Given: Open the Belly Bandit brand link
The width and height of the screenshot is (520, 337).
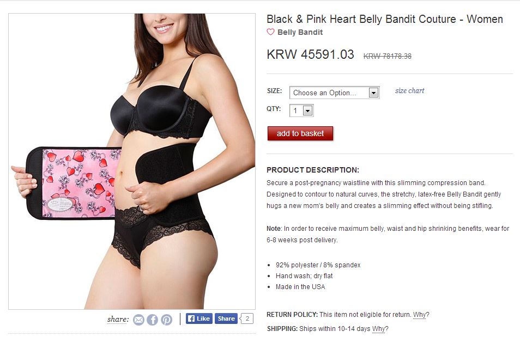Looking at the screenshot, I should click(x=300, y=32).
